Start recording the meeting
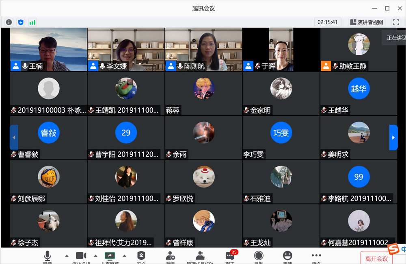The width and height of the screenshot is (406, 264). [x=259, y=256]
